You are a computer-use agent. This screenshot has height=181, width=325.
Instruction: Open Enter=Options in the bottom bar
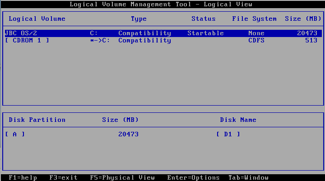(x=193, y=177)
